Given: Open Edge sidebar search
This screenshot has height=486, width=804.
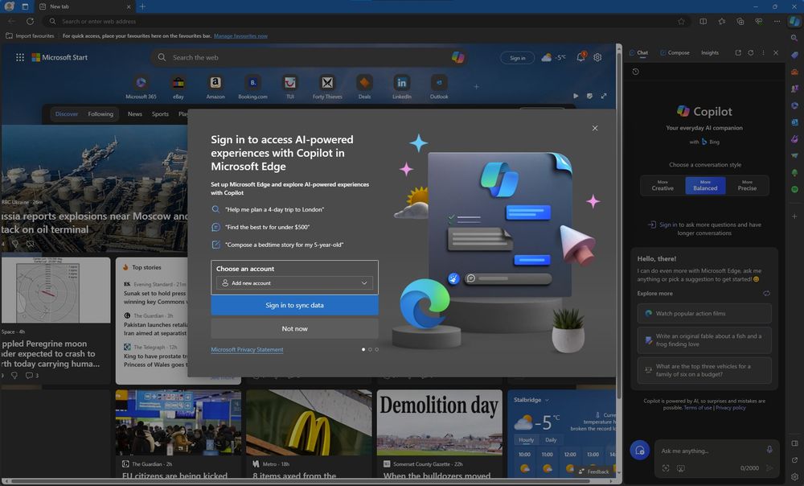Looking at the screenshot, I should [x=794, y=38].
